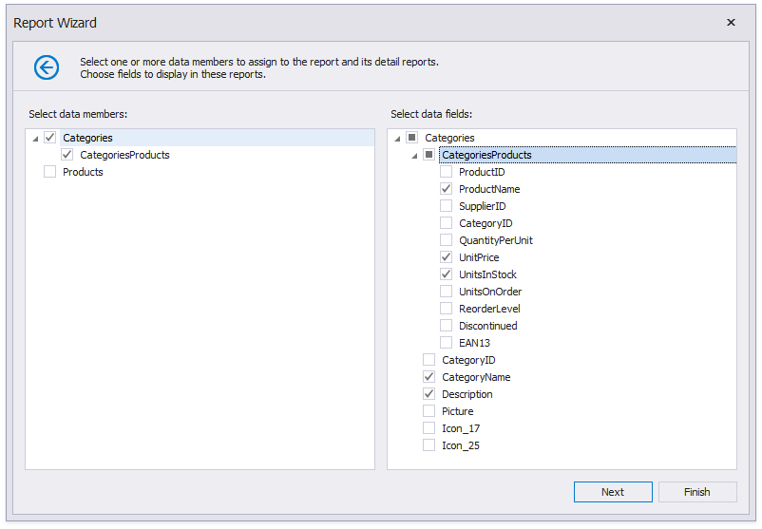Check the ProductID field checkbox

tap(447, 172)
